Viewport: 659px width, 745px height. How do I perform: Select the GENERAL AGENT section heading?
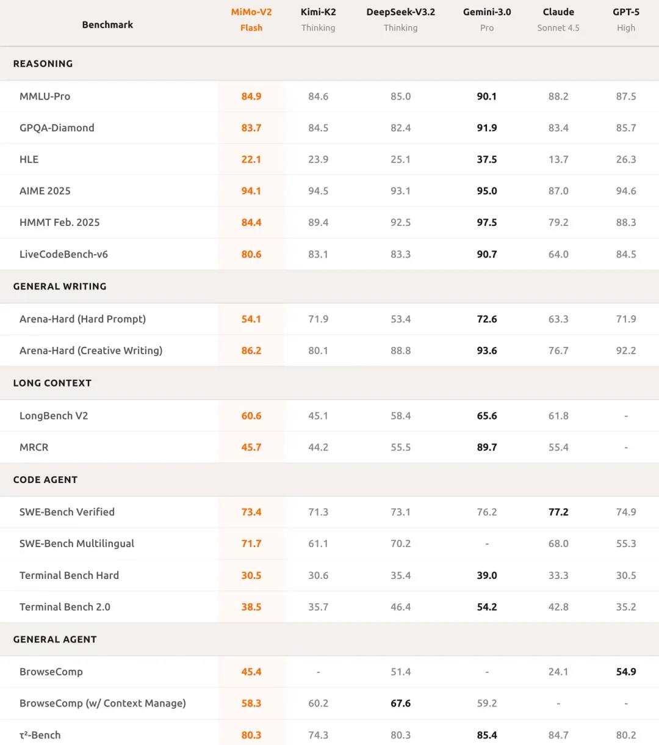tap(55, 639)
